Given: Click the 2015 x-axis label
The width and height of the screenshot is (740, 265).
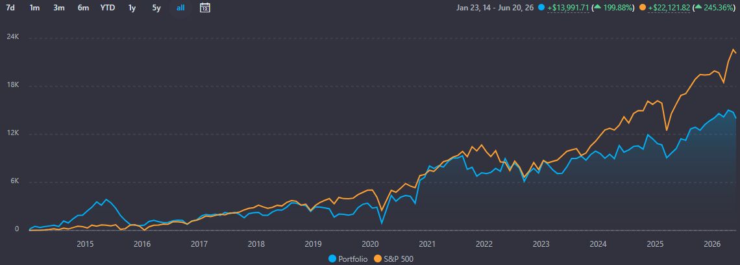Looking at the screenshot, I should [x=85, y=244].
